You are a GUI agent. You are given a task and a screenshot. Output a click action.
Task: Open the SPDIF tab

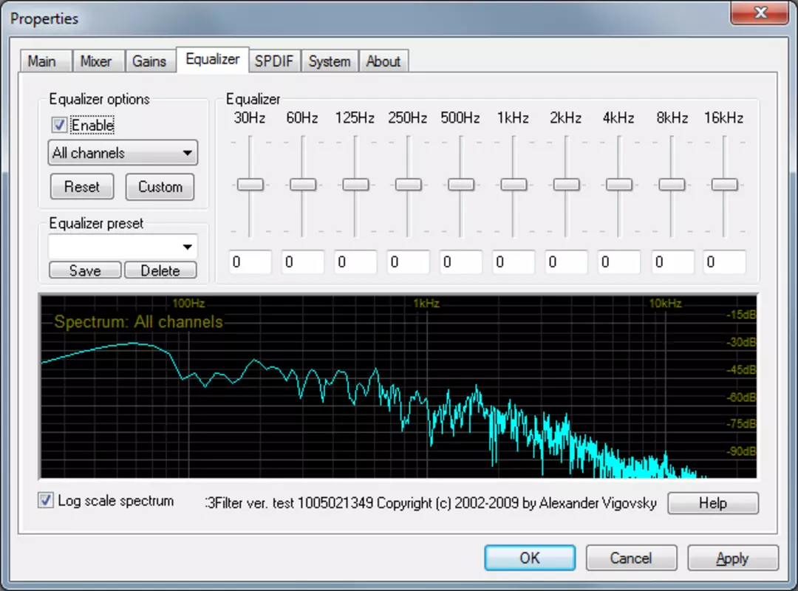[x=274, y=61]
